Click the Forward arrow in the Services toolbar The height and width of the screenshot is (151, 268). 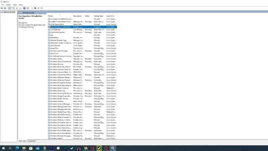click(x=5, y=8)
